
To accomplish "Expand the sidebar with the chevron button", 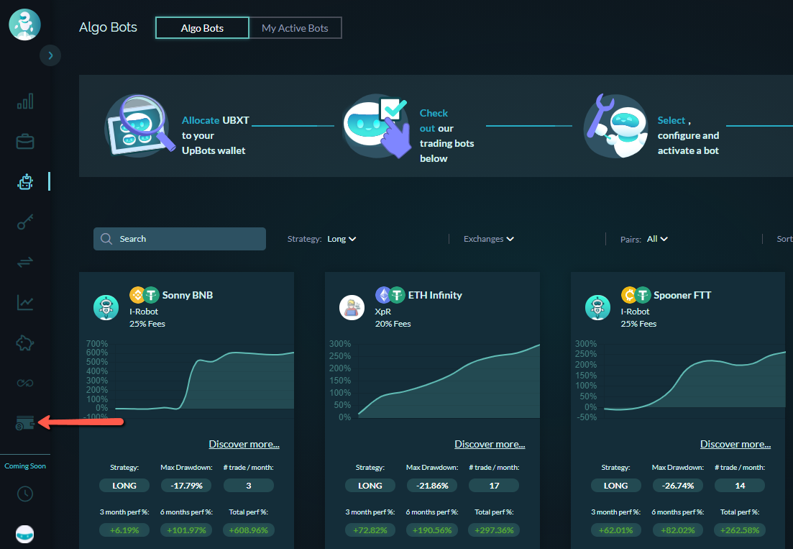I will coord(50,55).
